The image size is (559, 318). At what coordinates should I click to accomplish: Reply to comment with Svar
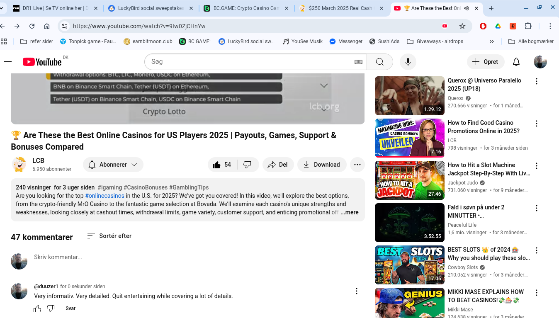coord(70,308)
